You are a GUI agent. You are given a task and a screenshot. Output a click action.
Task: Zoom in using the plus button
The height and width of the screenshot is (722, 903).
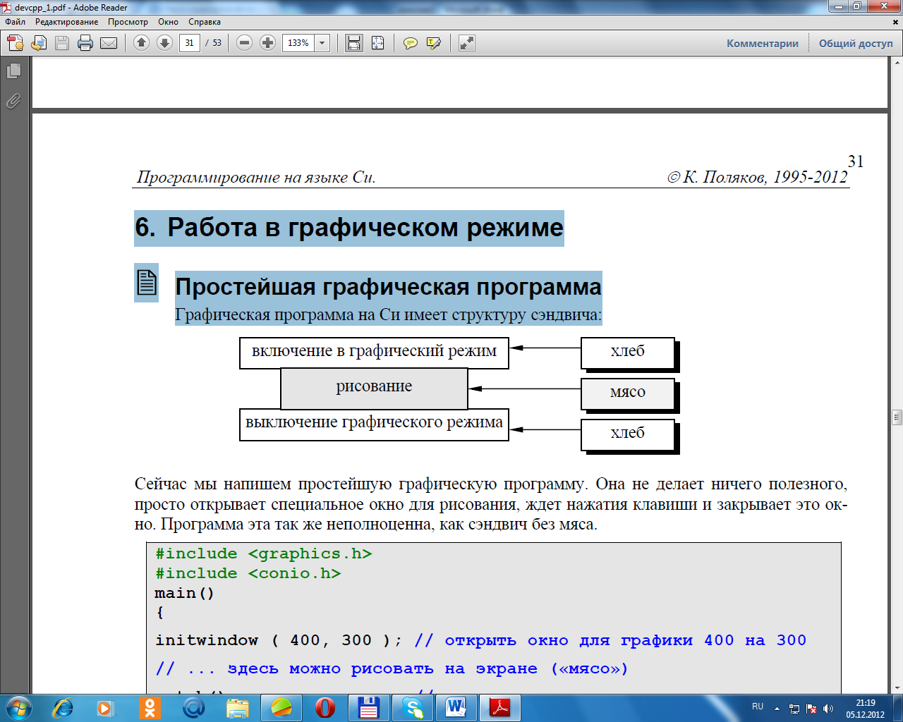(x=267, y=43)
